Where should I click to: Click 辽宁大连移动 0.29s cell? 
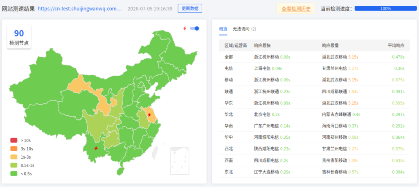point(272,172)
